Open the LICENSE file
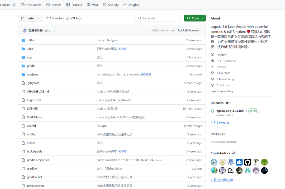The height and width of the screenshot is (189, 285). point(32,108)
